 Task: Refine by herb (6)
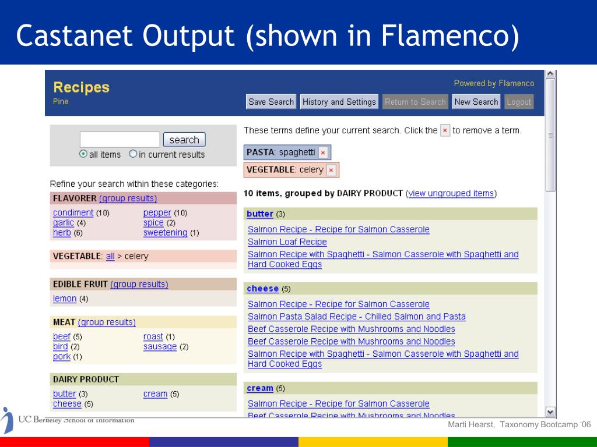click(x=62, y=233)
